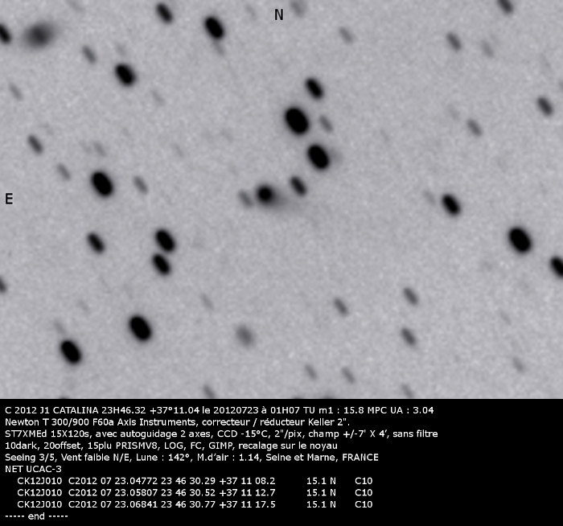This screenshot has height=526, width=563.
Task: Click the C10 code in last astrometry row
Action: 364,504
